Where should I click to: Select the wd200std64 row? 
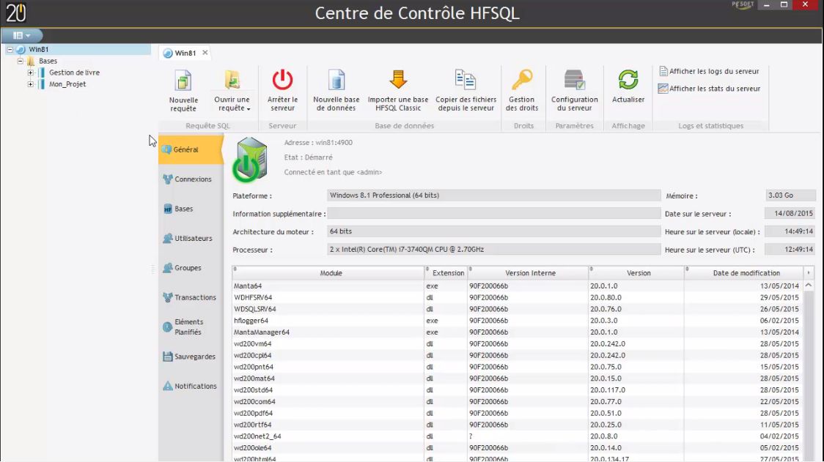pyautogui.click(x=517, y=390)
